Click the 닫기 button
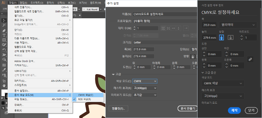262x118 pixels. pos(251,110)
